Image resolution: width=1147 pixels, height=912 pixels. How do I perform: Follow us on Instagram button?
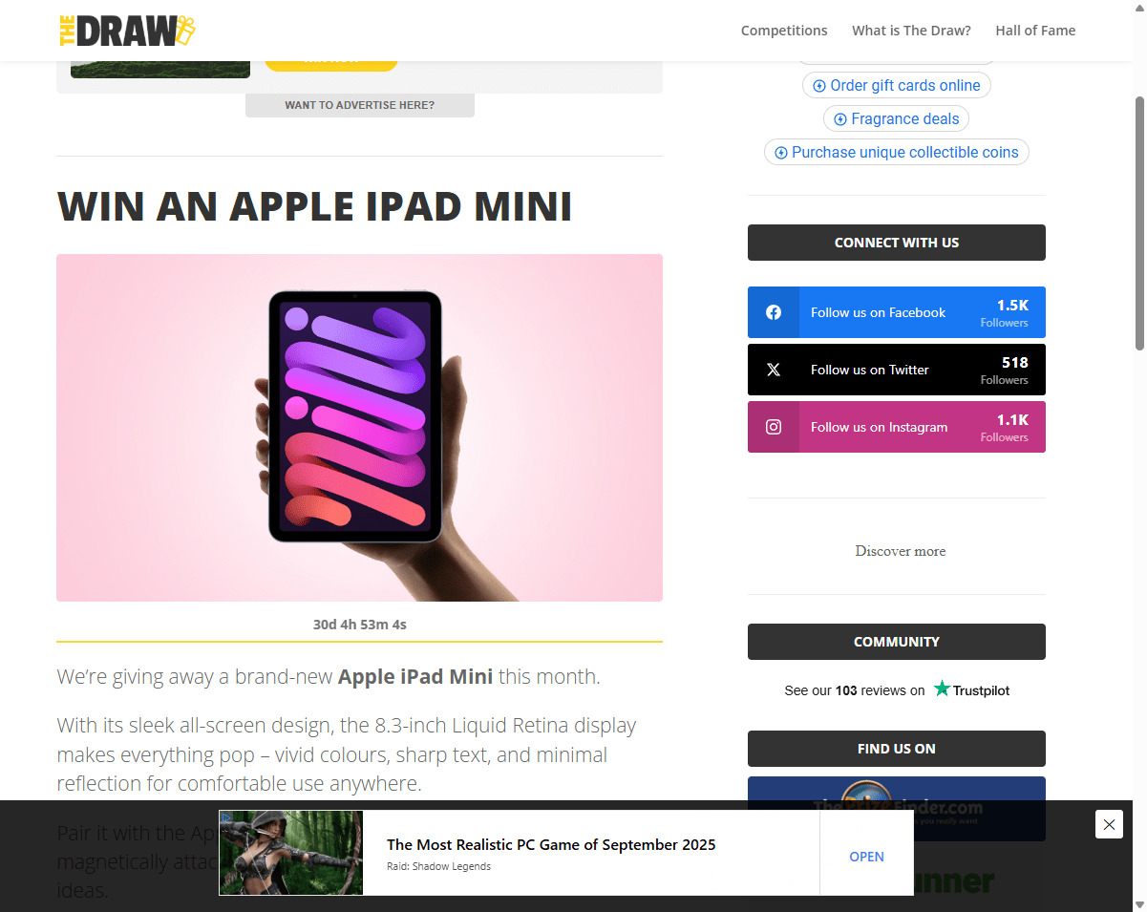pos(897,427)
